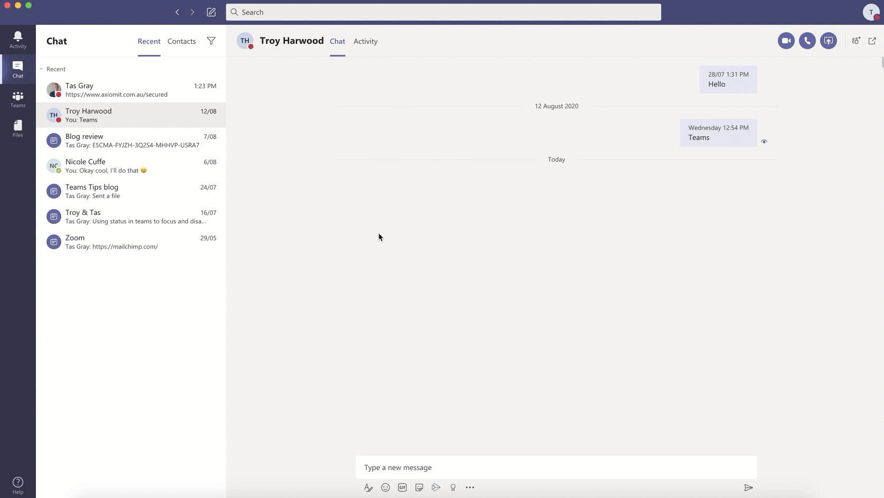Click the Stream icon below the message box
The height and width of the screenshot is (498, 884).
point(436,487)
